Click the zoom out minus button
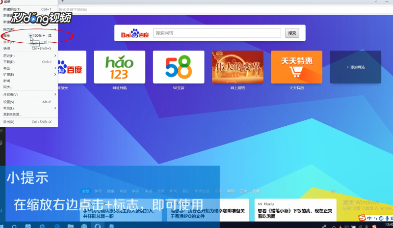The width and height of the screenshot is (393, 228). [30, 36]
